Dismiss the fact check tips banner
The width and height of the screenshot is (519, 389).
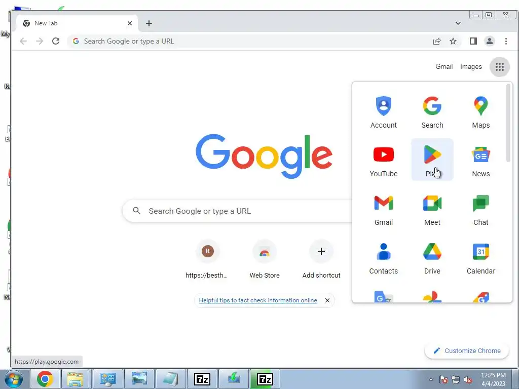(327, 300)
